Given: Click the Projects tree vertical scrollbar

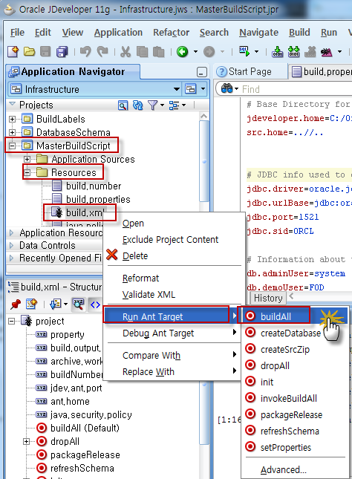Looking at the screenshot, I should 204,160.
